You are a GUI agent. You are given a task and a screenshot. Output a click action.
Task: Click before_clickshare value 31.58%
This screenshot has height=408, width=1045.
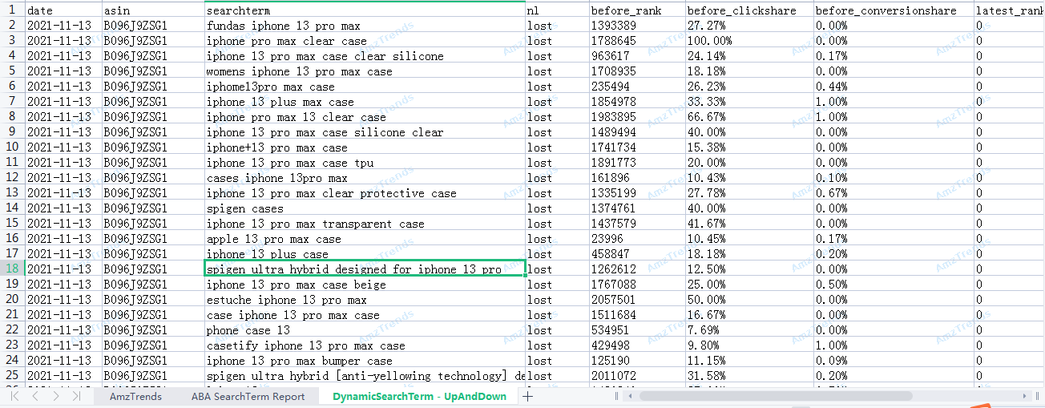click(x=749, y=376)
